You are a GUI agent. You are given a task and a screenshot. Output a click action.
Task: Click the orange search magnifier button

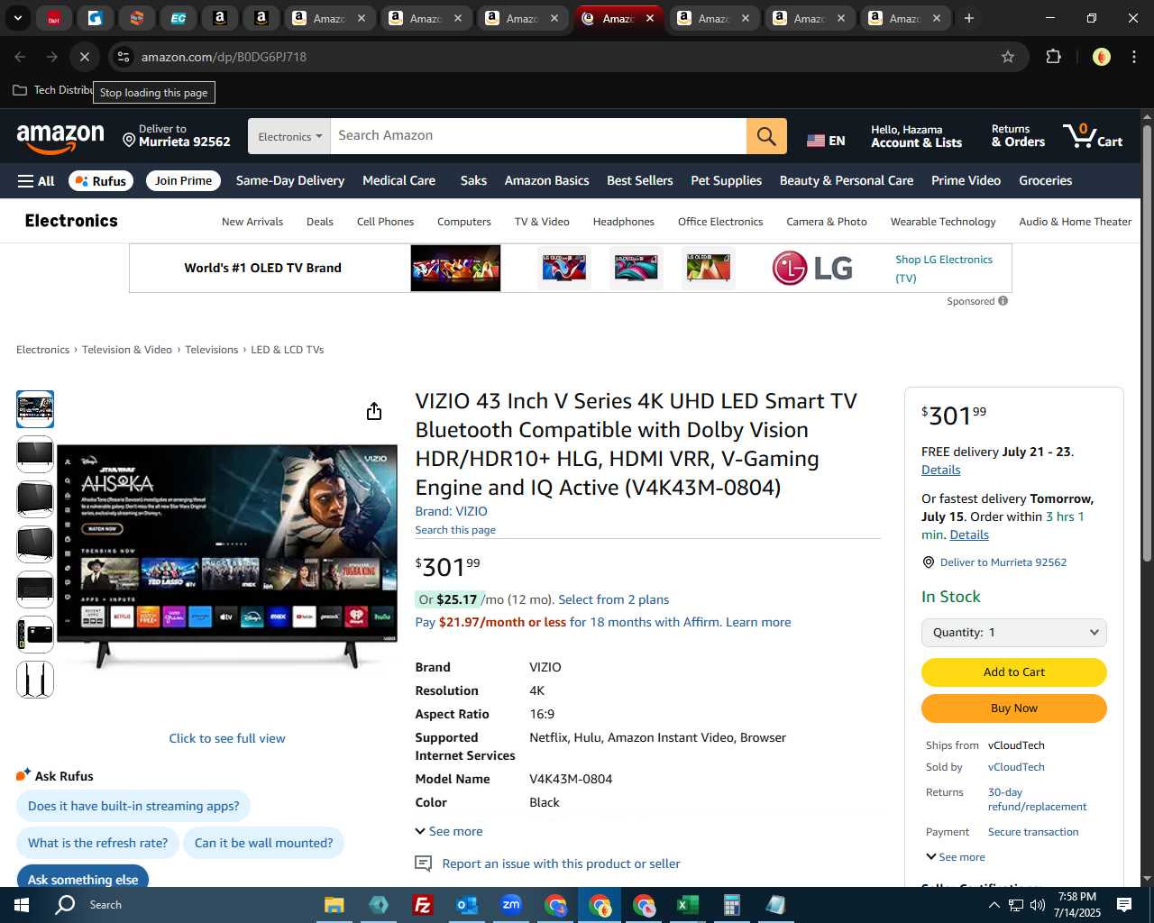[x=766, y=136]
